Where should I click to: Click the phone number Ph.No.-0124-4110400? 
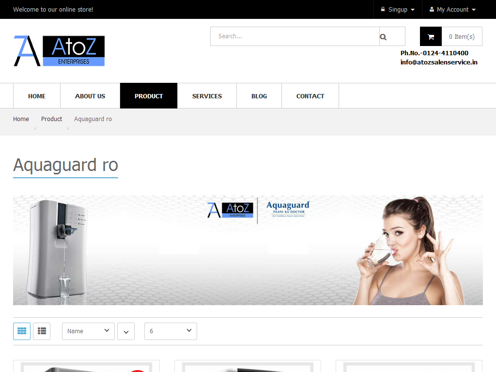pos(434,53)
